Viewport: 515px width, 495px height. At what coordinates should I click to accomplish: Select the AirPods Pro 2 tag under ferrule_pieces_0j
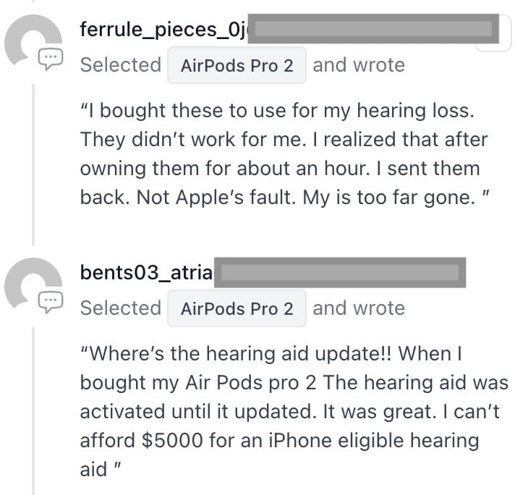237,65
